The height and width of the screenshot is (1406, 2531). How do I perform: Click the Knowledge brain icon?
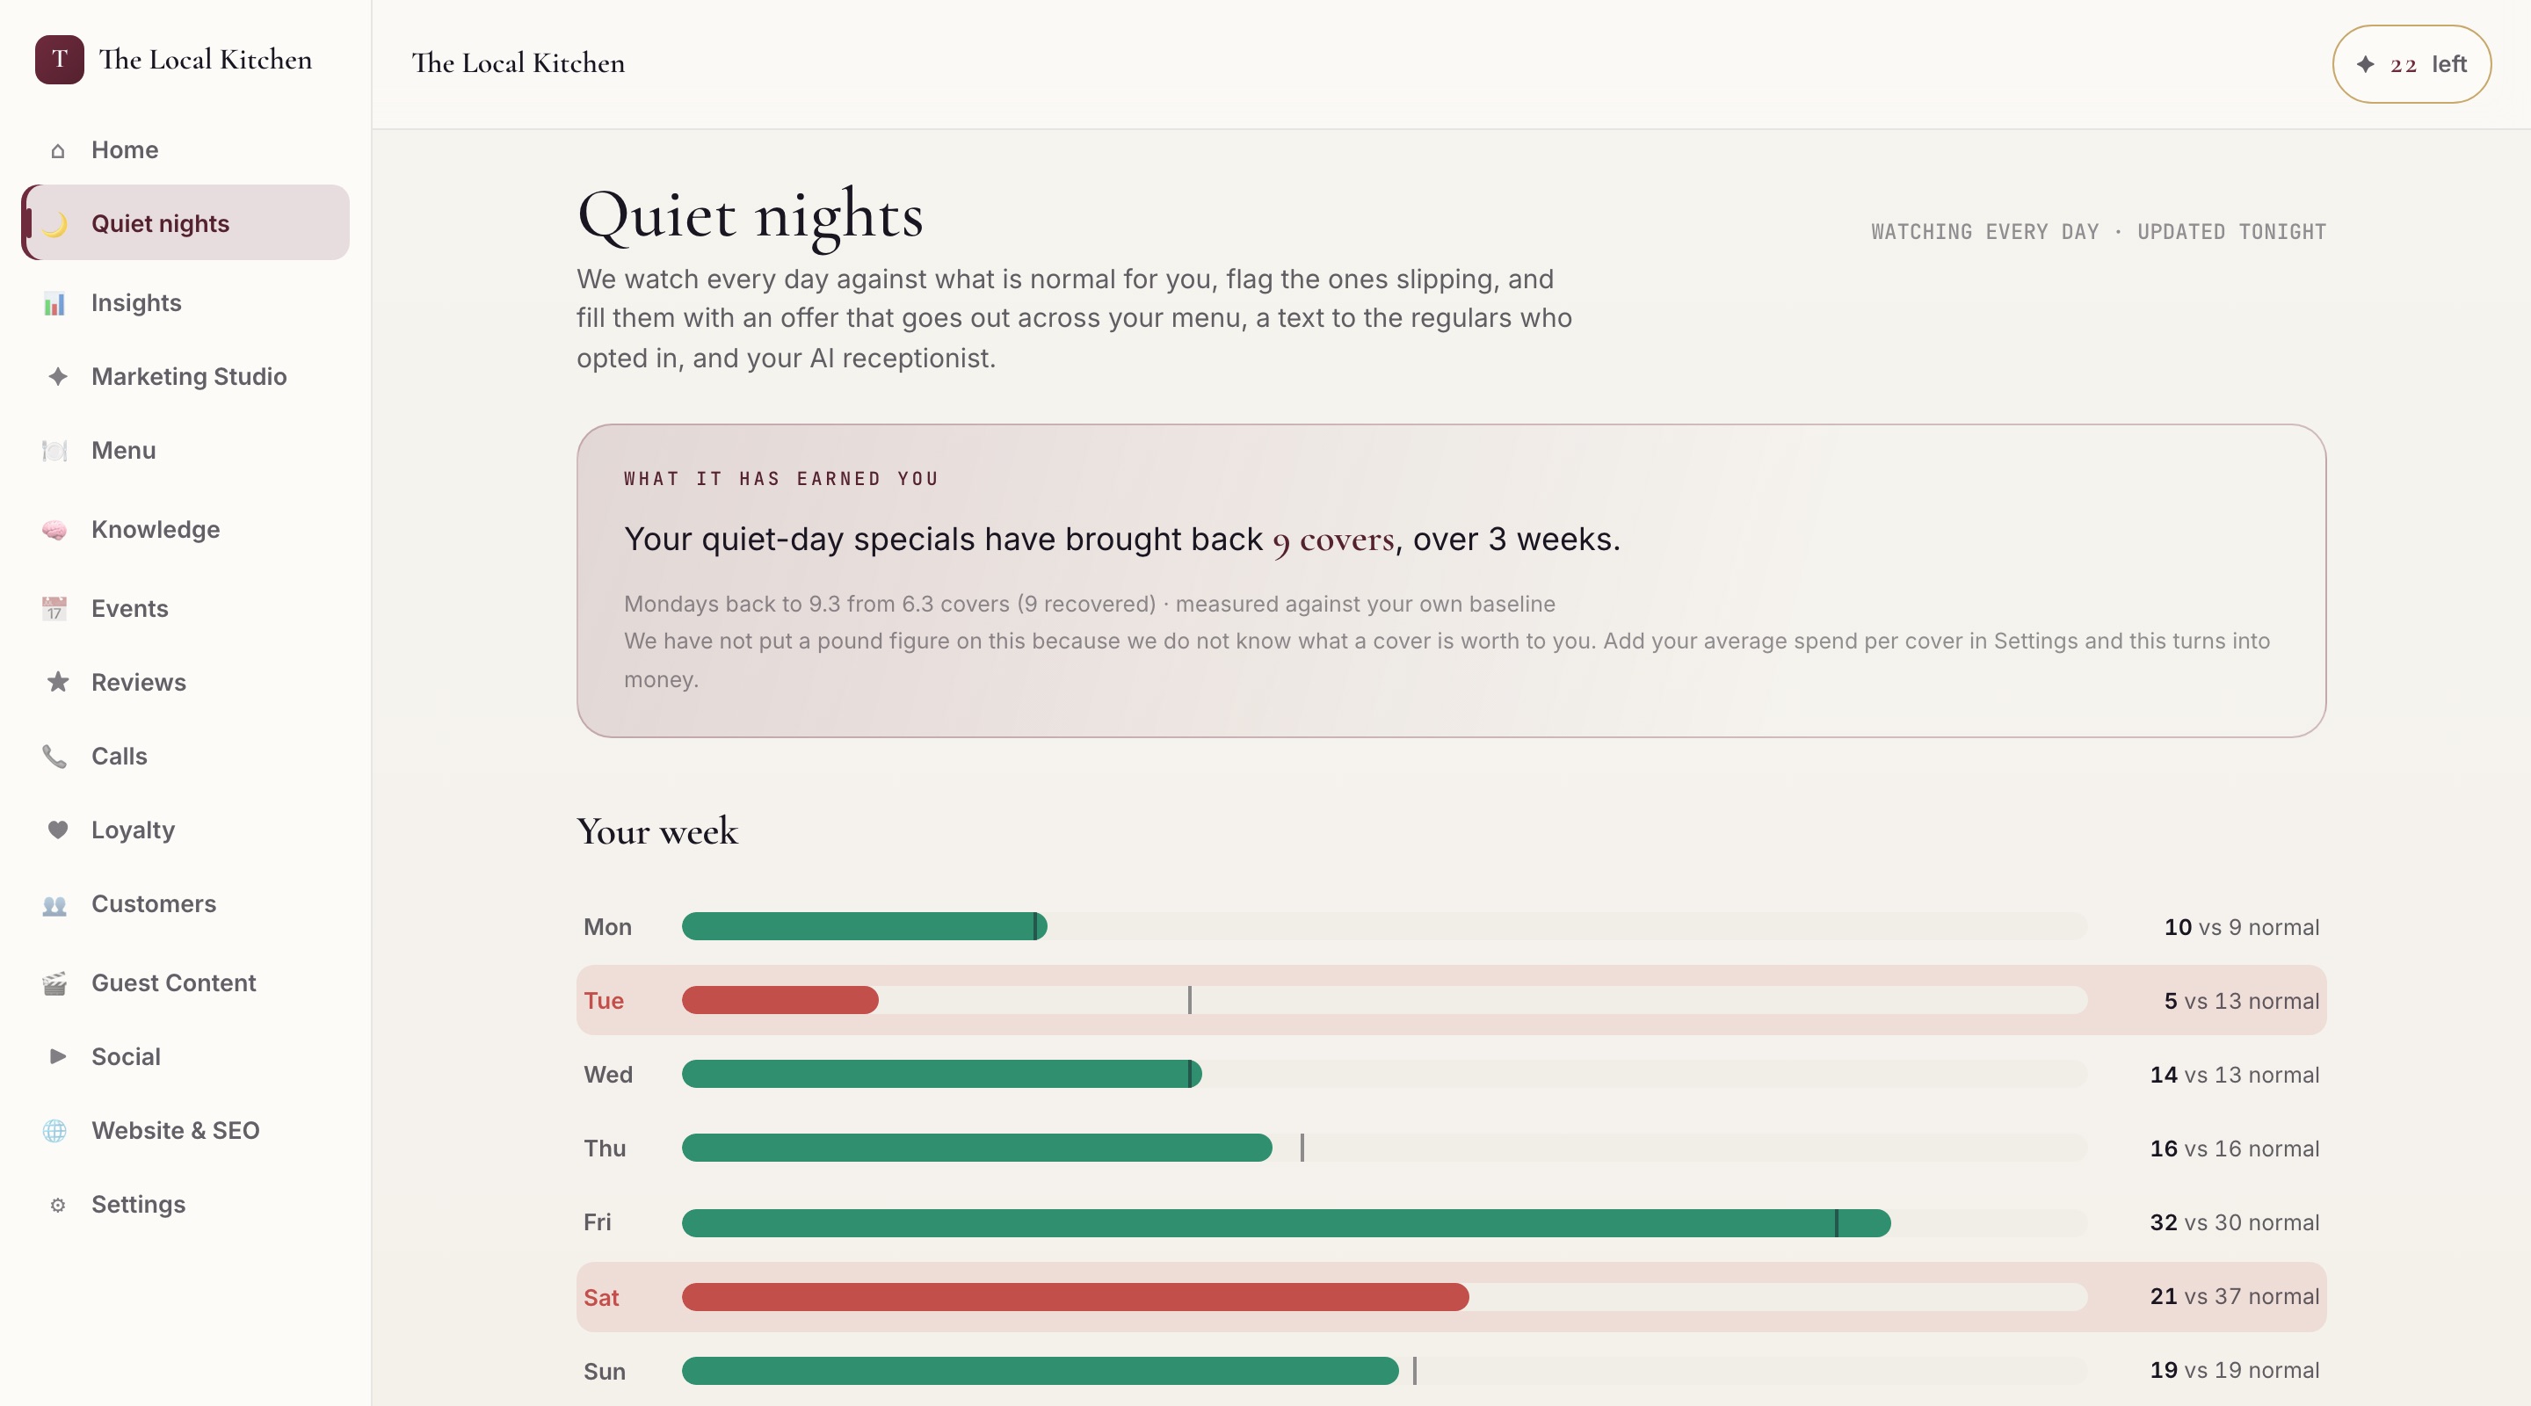click(55, 530)
